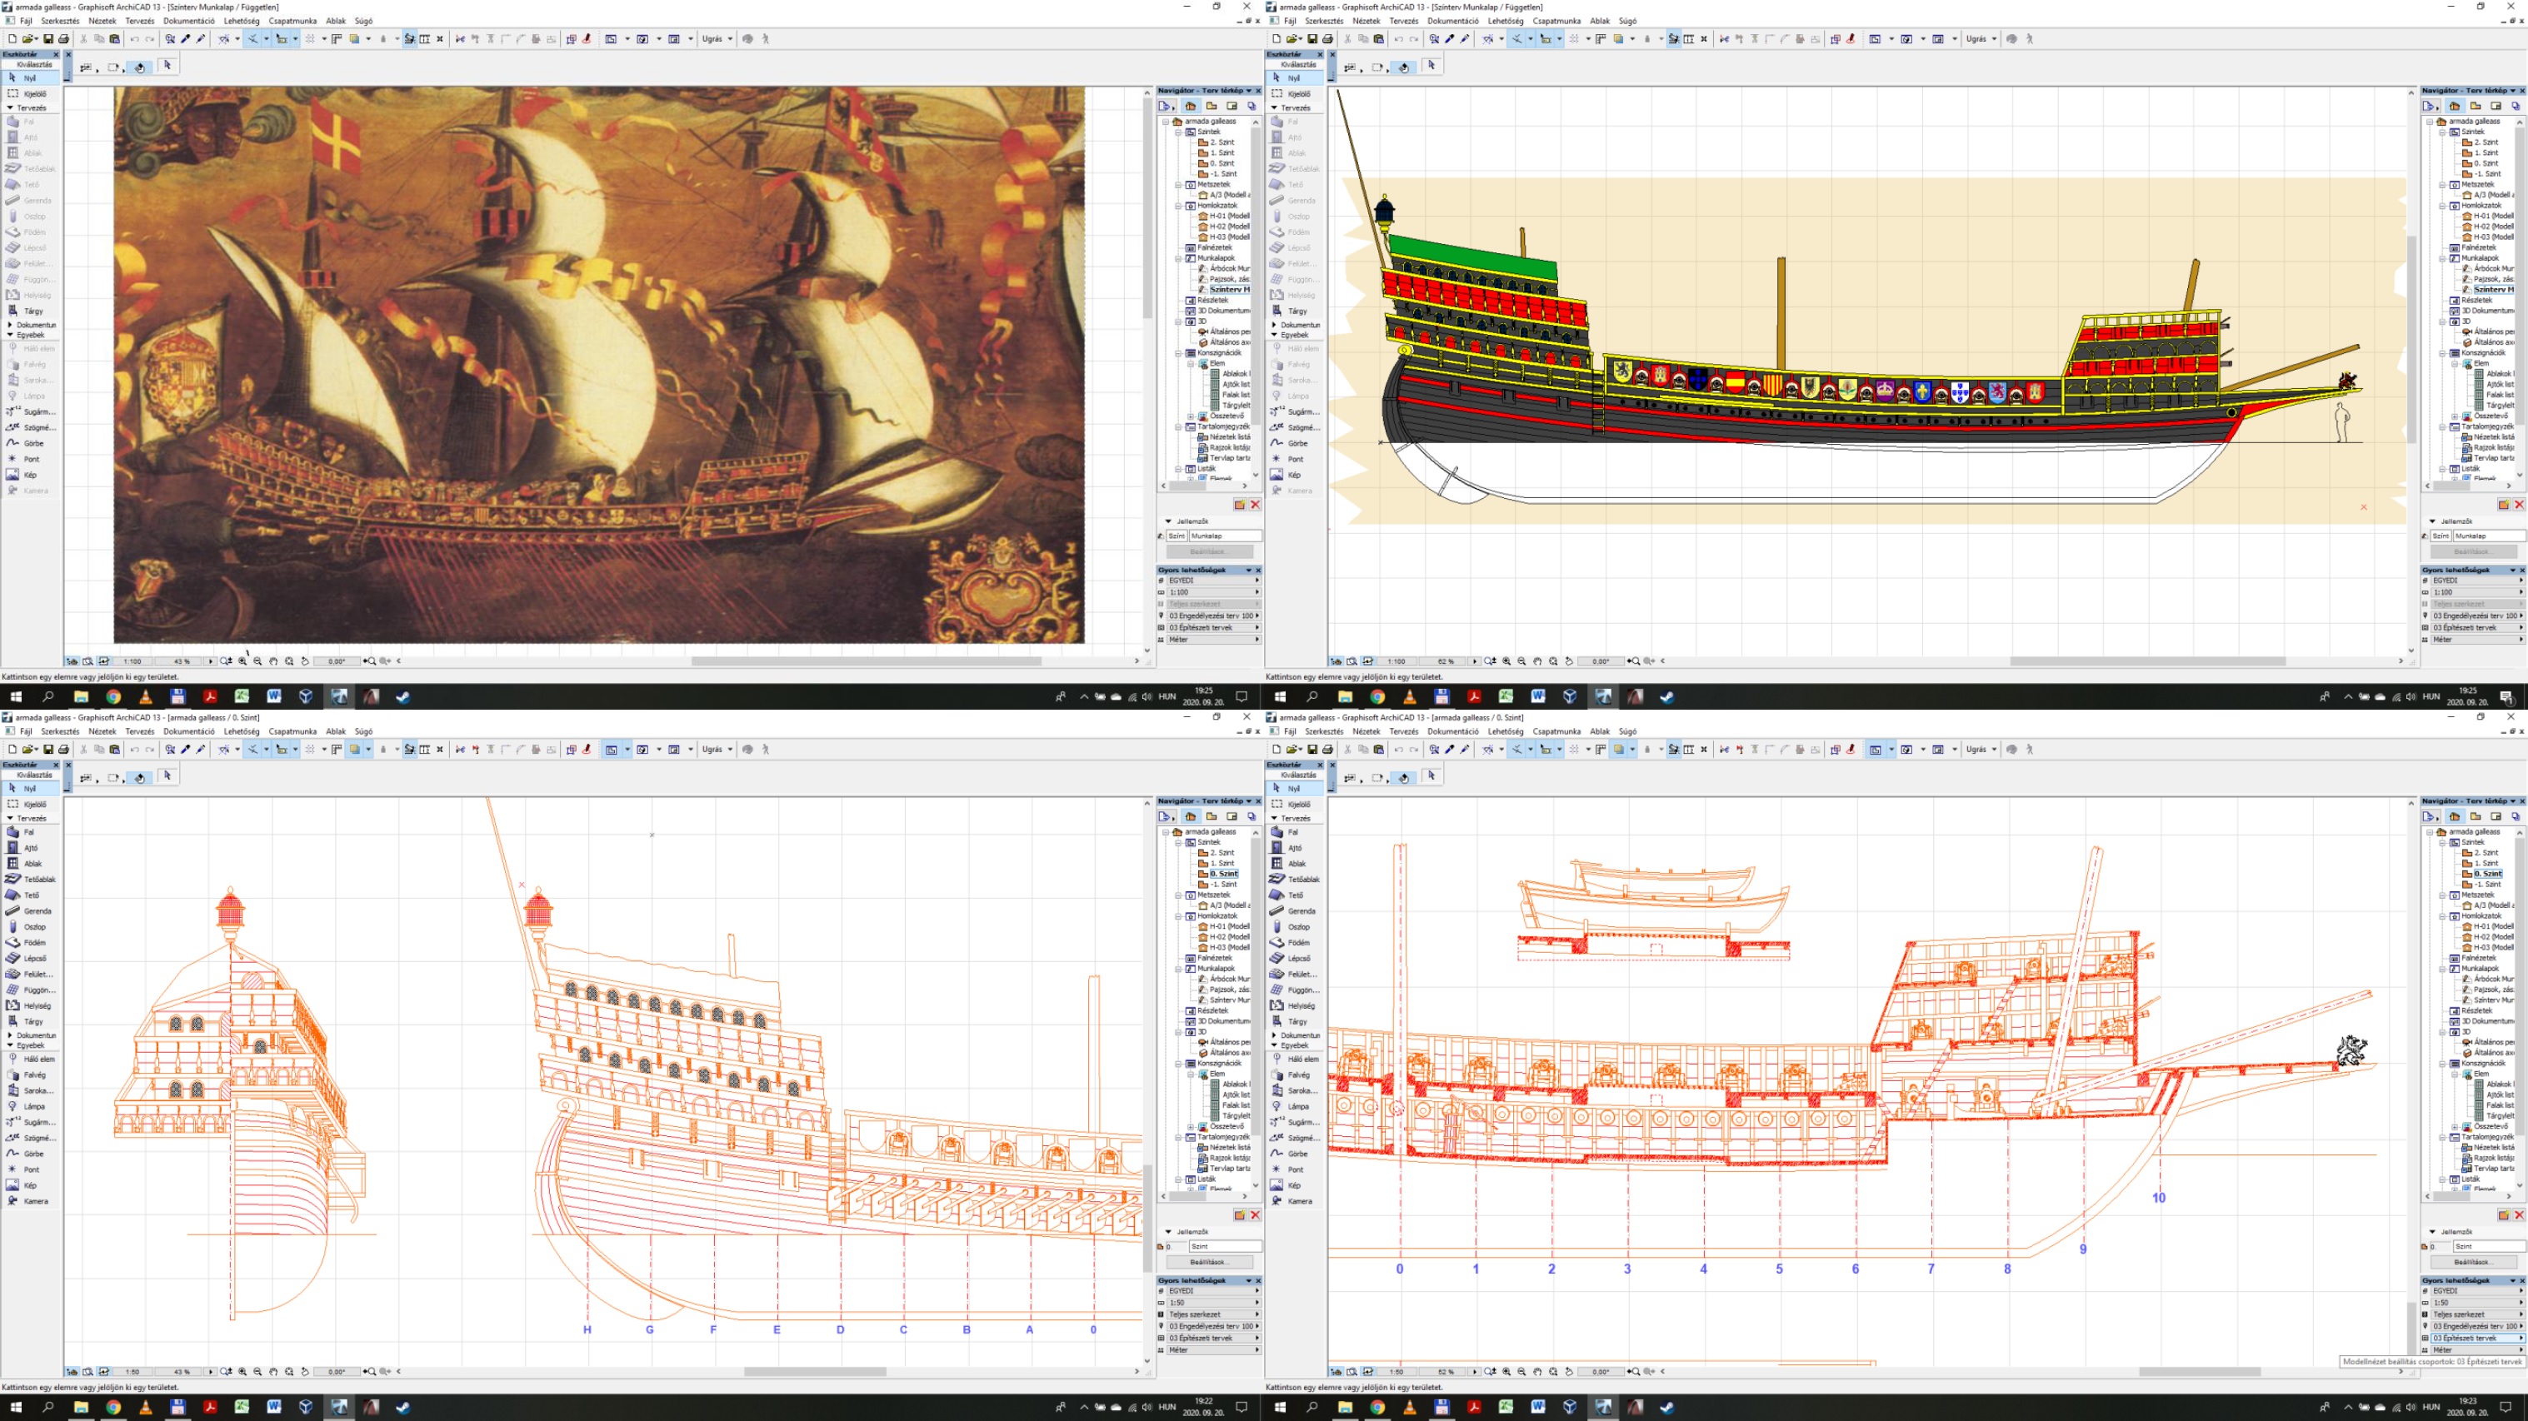Click vertical canvas scrollbar in colored ship window
Screen dimensions: 2528x1421
pyautogui.click(x=2411, y=338)
